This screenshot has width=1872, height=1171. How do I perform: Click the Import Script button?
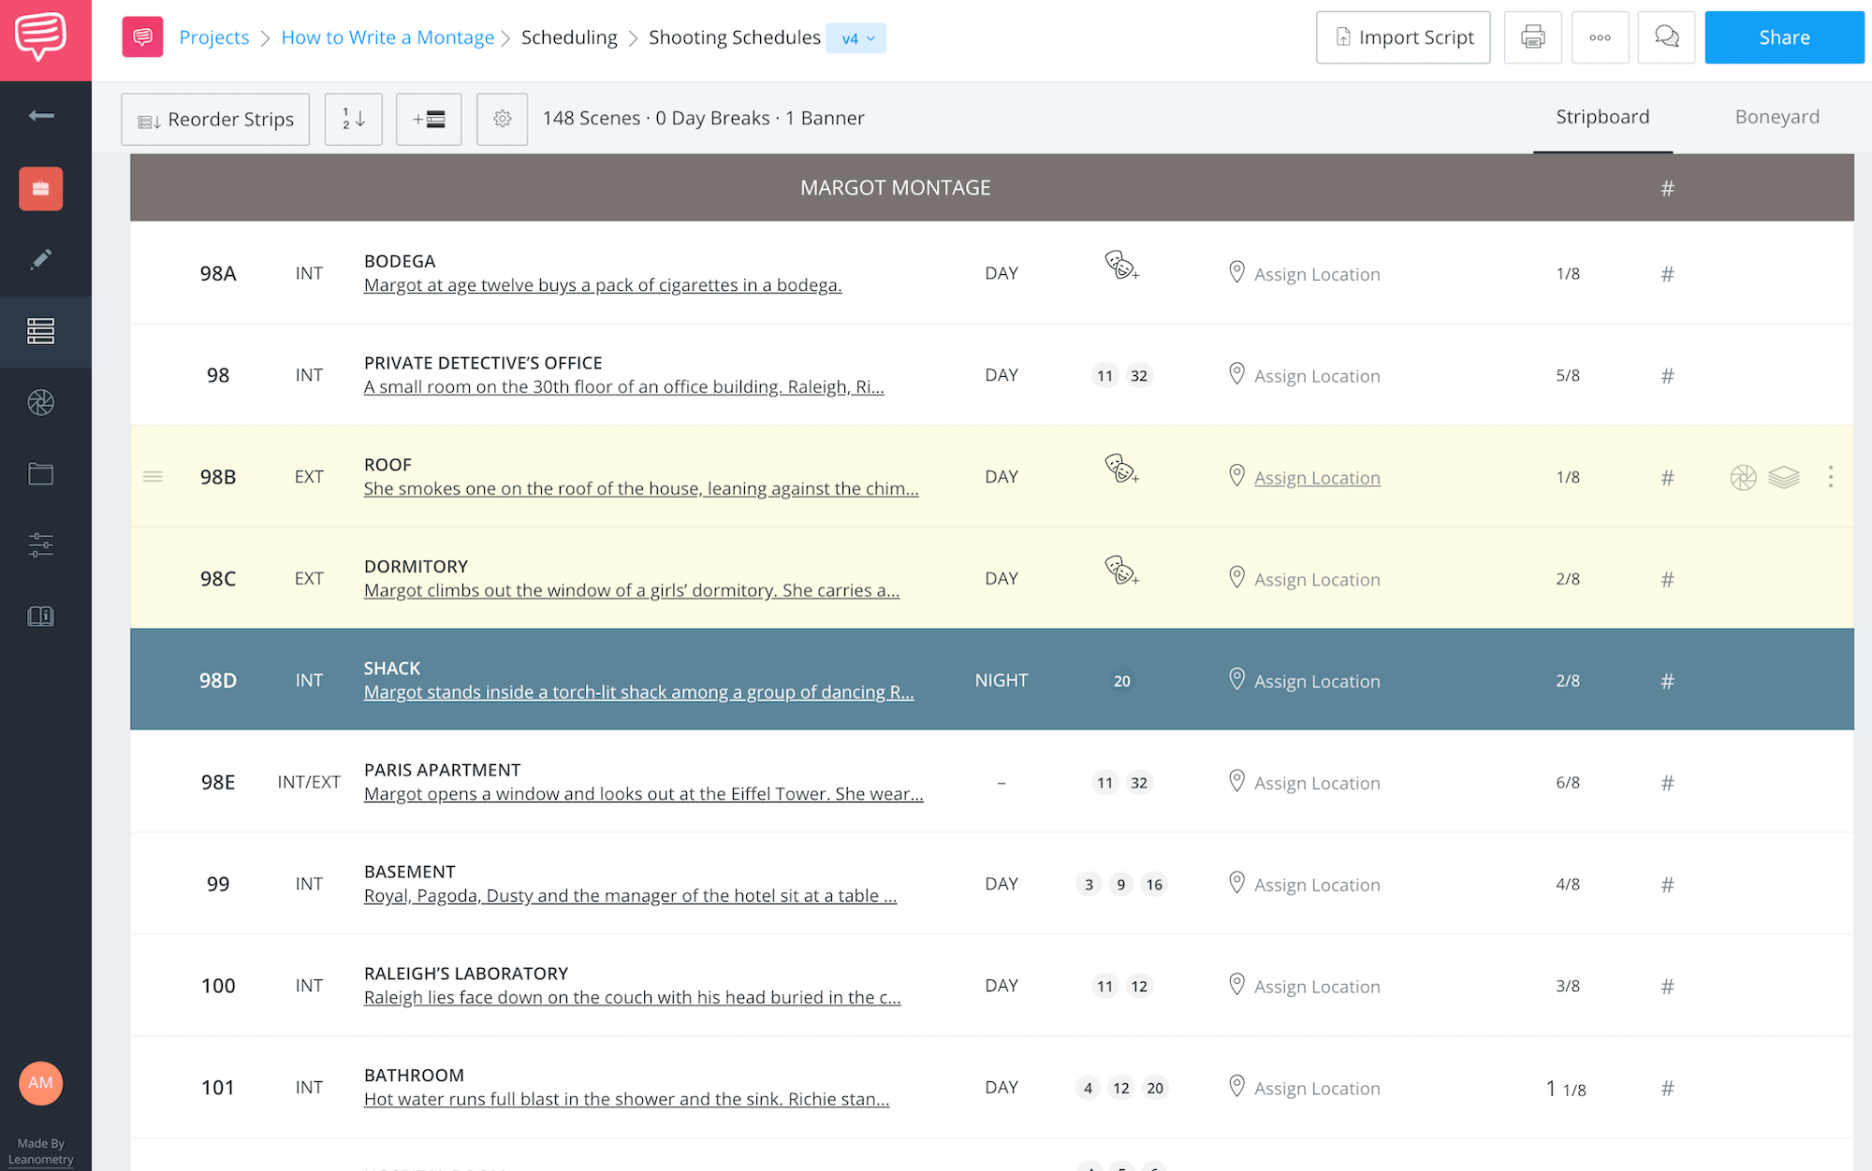[x=1403, y=37]
